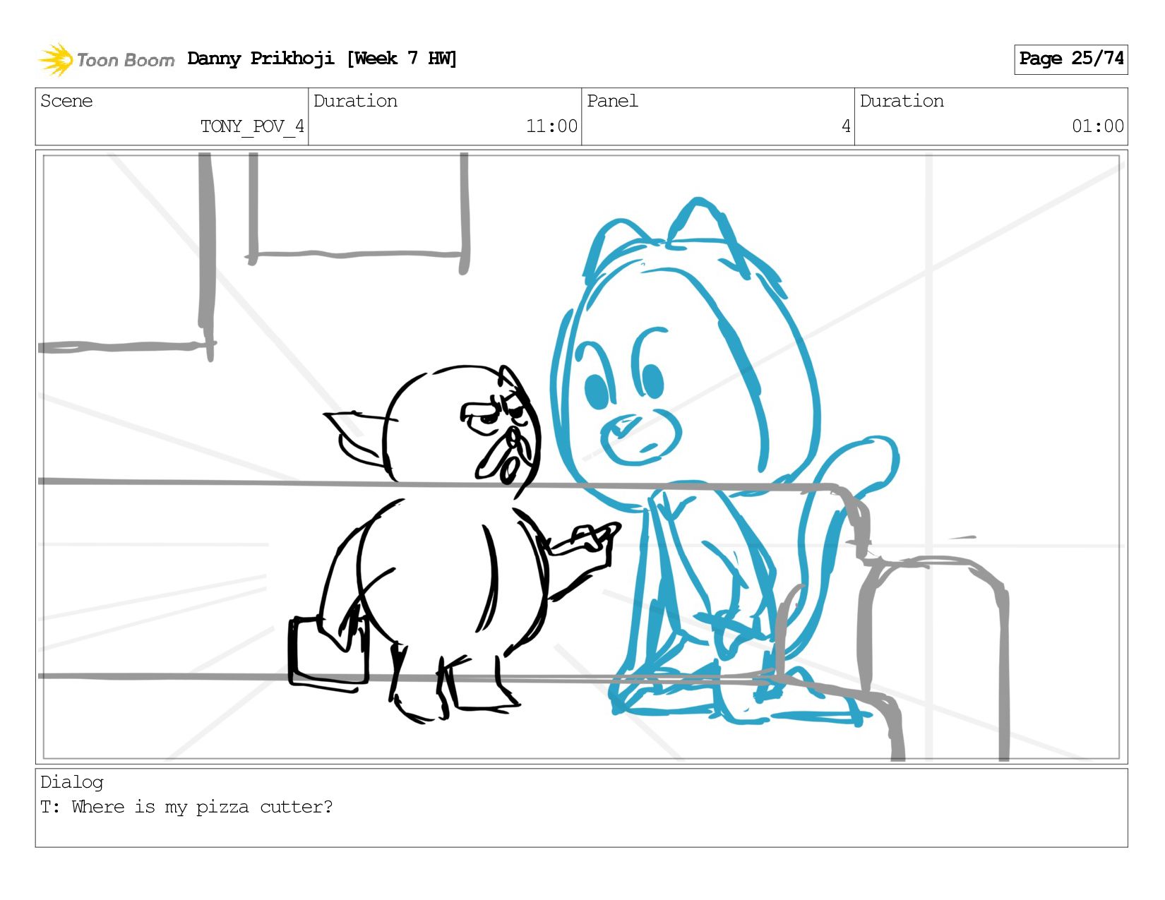Click the panel number '4'

click(846, 126)
